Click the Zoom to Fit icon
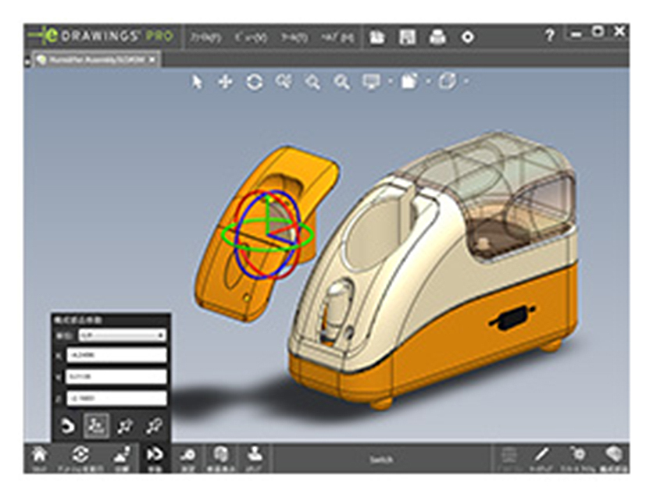The width and height of the screenshot is (653, 497). click(283, 81)
